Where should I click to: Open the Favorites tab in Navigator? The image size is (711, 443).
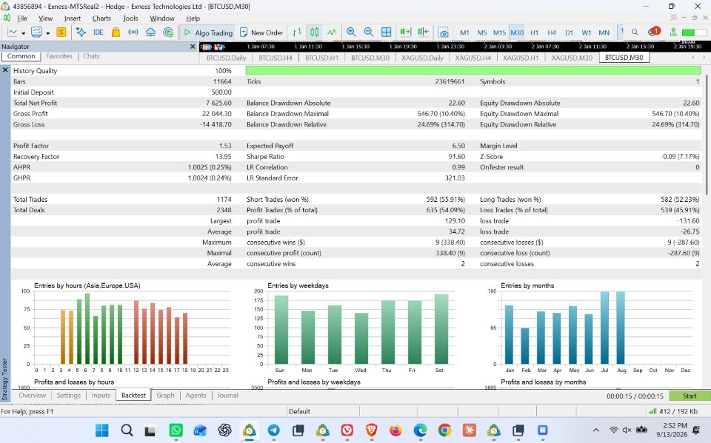pos(59,56)
